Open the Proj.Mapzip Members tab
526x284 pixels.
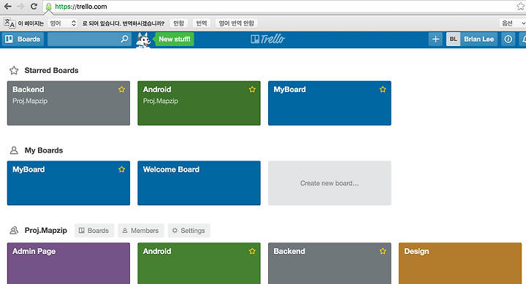(140, 231)
